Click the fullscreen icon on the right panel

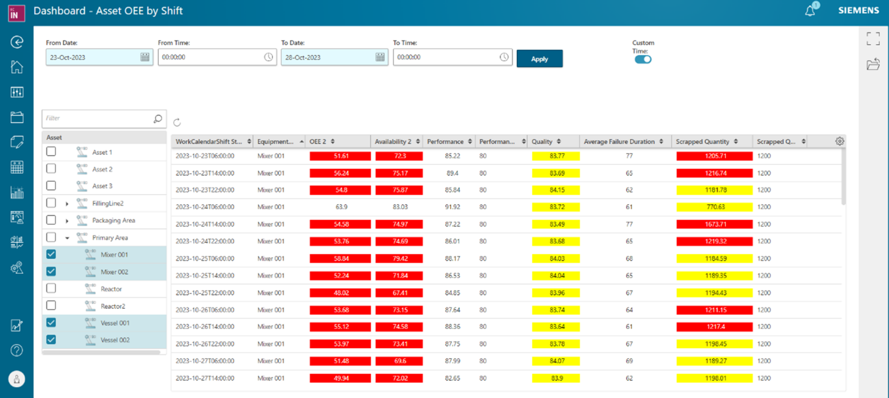[x=874, y=39]
